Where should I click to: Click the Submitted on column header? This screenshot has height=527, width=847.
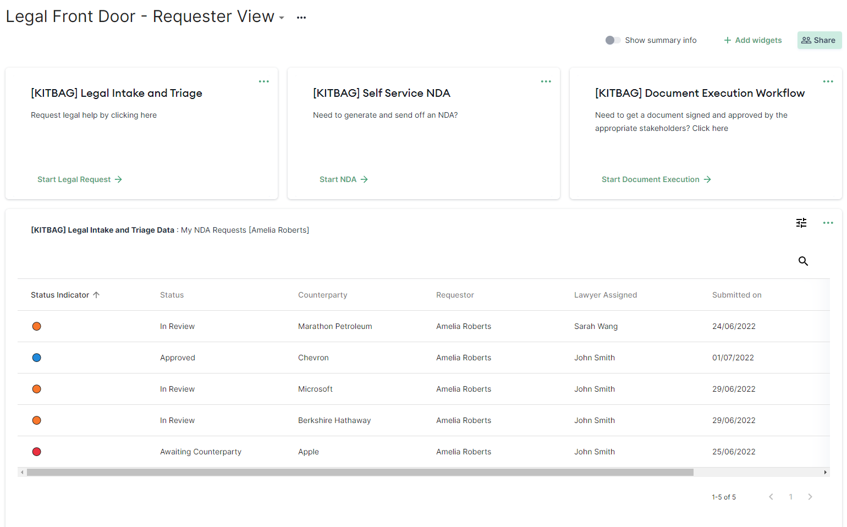point(737,295)
